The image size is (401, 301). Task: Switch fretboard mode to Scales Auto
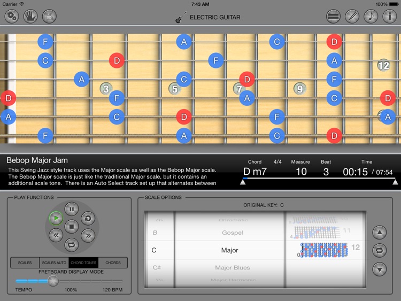click(54, 263)
